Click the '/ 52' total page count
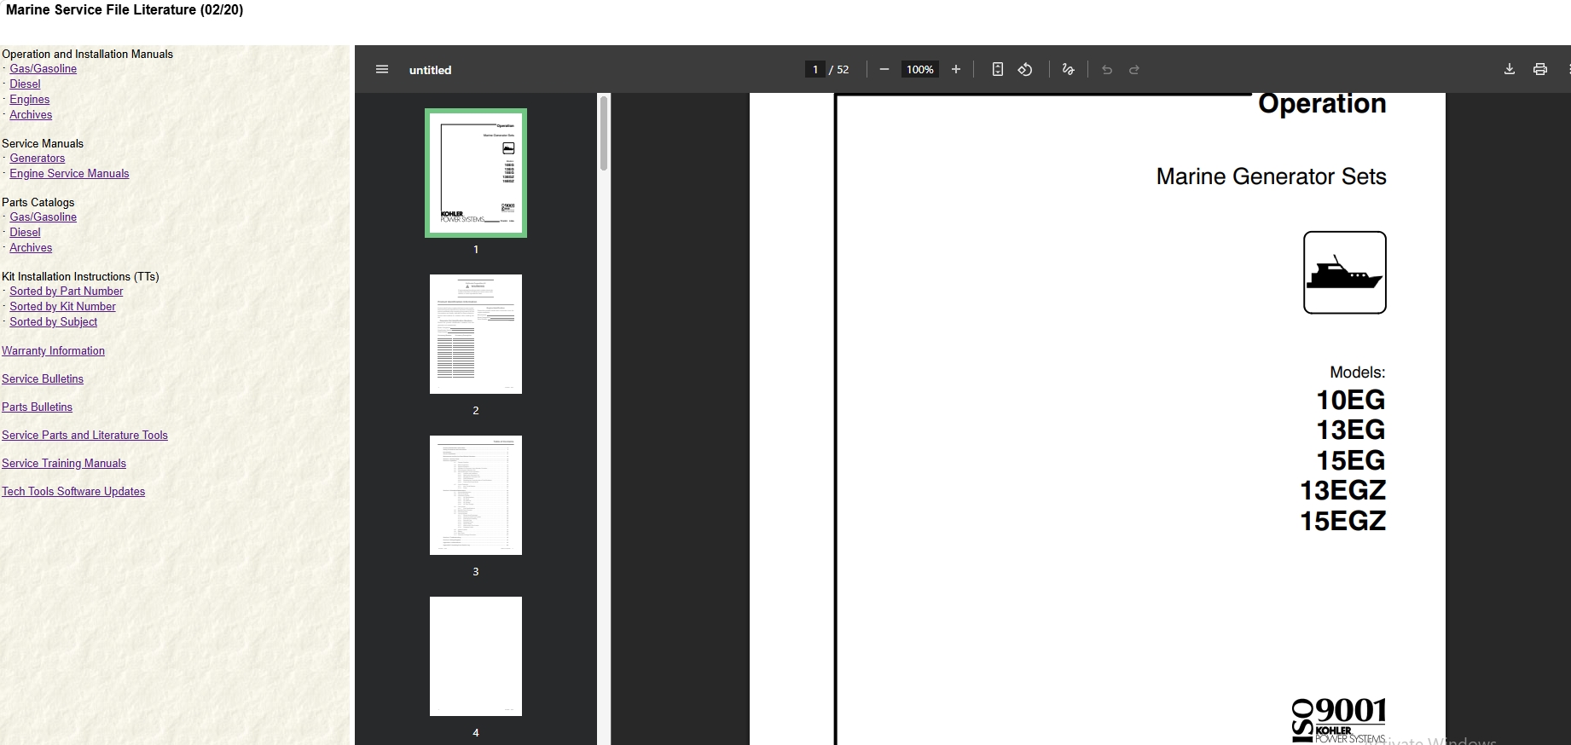Image resolution: width=1571 pixels, height=745 pixels. tap(839, 70)
